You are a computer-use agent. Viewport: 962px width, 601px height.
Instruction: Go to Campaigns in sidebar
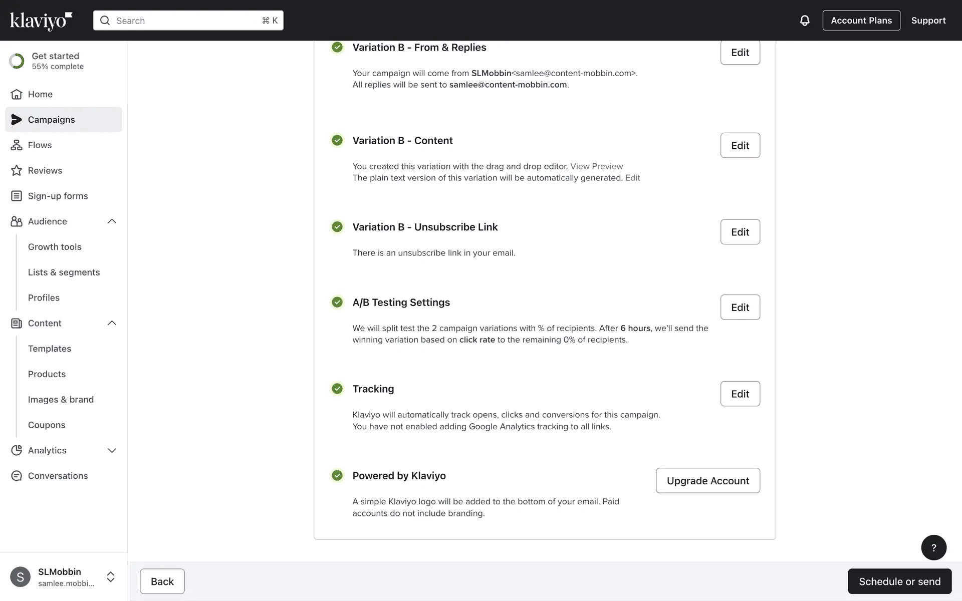(x=51, y=120)
